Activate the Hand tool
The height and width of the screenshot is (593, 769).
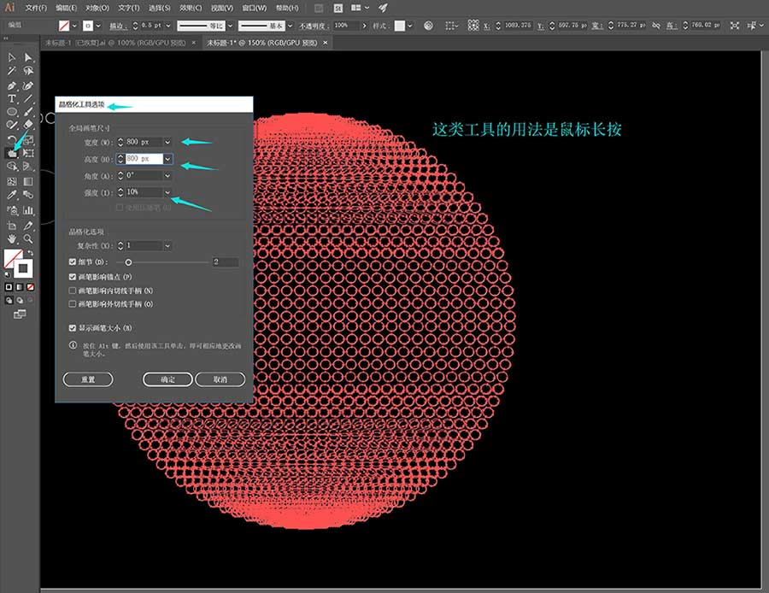(12, 239)
